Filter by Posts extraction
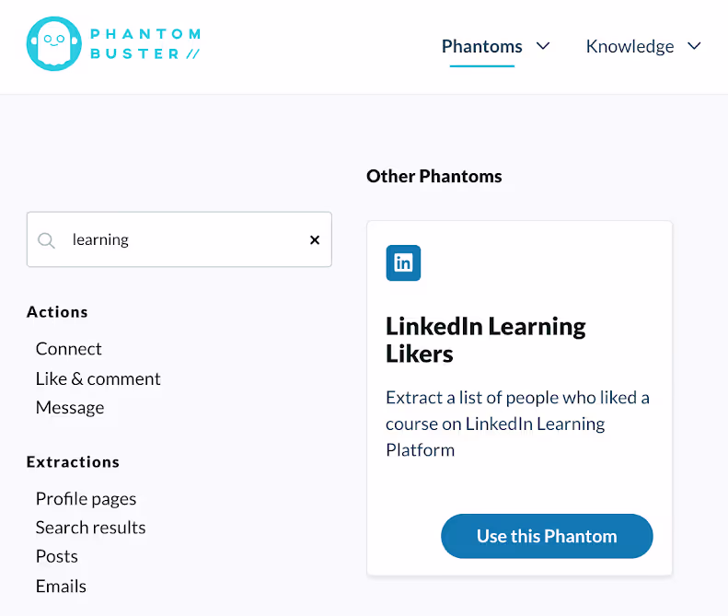This screenshot has width=728, height=616. click(57, 556)
